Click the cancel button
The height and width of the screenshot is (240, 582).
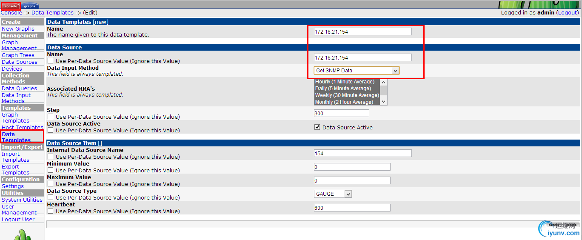[x=553, y=225]
